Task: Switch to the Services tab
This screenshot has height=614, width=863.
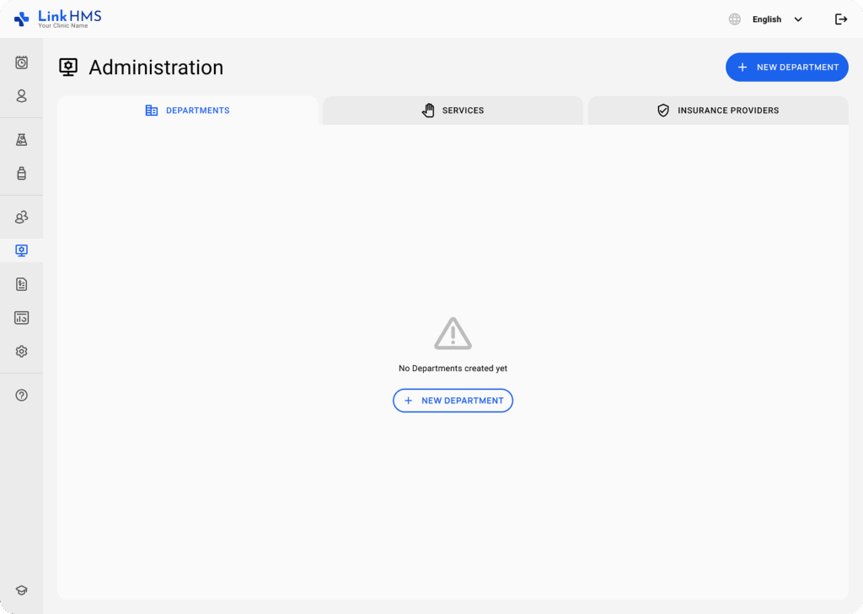Action: [x=453, y=110]
